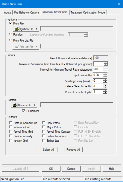Click the Need Ignition File status text

point(12,179)
